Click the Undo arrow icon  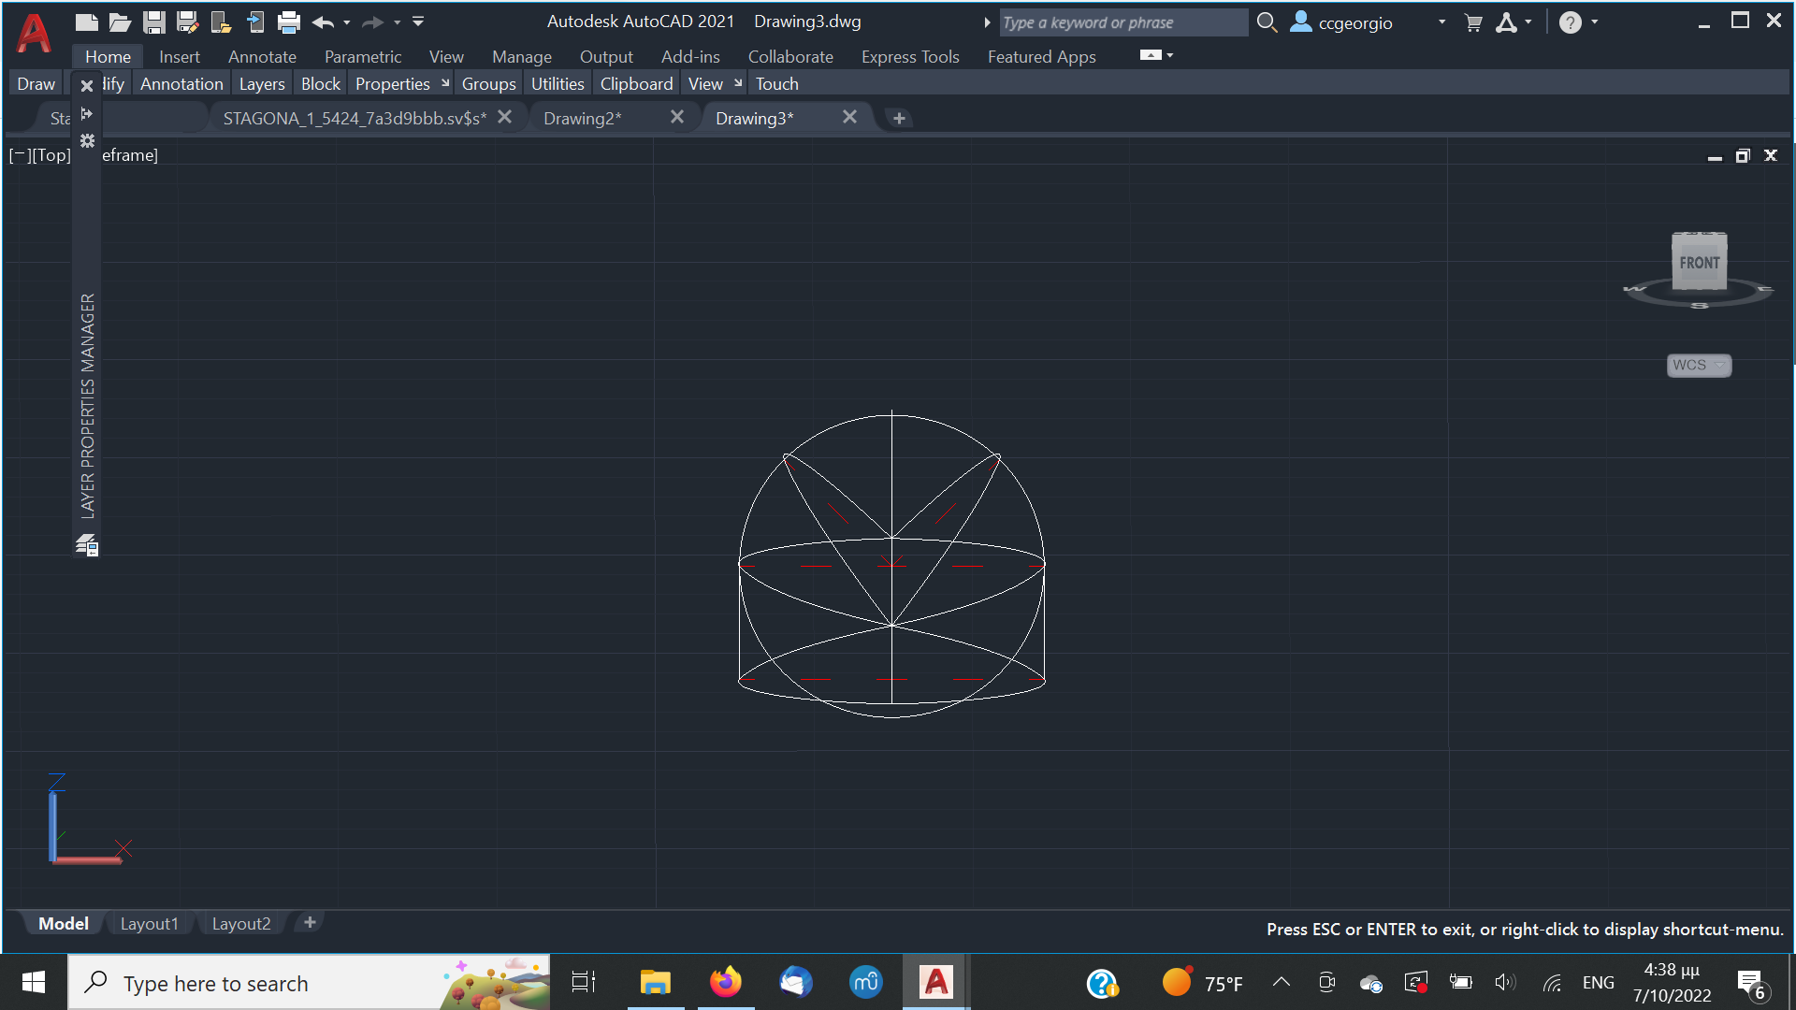tap(323, 22)
